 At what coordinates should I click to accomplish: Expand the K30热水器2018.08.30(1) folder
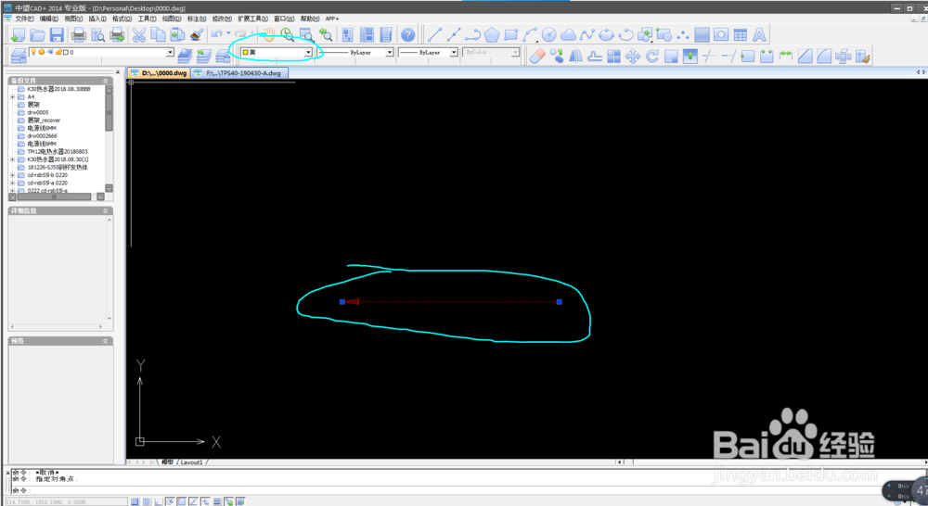coord(12,159)
